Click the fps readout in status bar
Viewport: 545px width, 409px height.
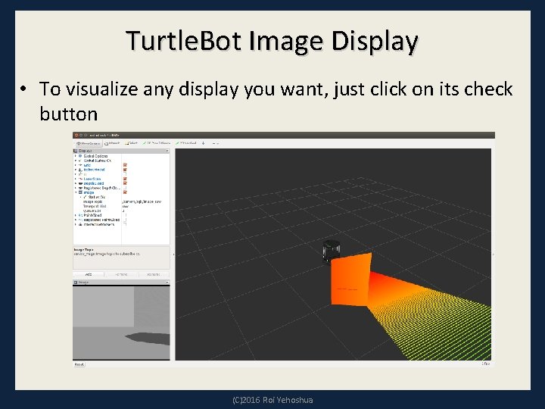485,364
